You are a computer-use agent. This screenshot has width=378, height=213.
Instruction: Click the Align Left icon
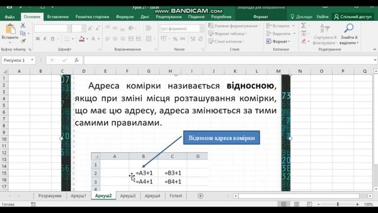coord(107,38)
